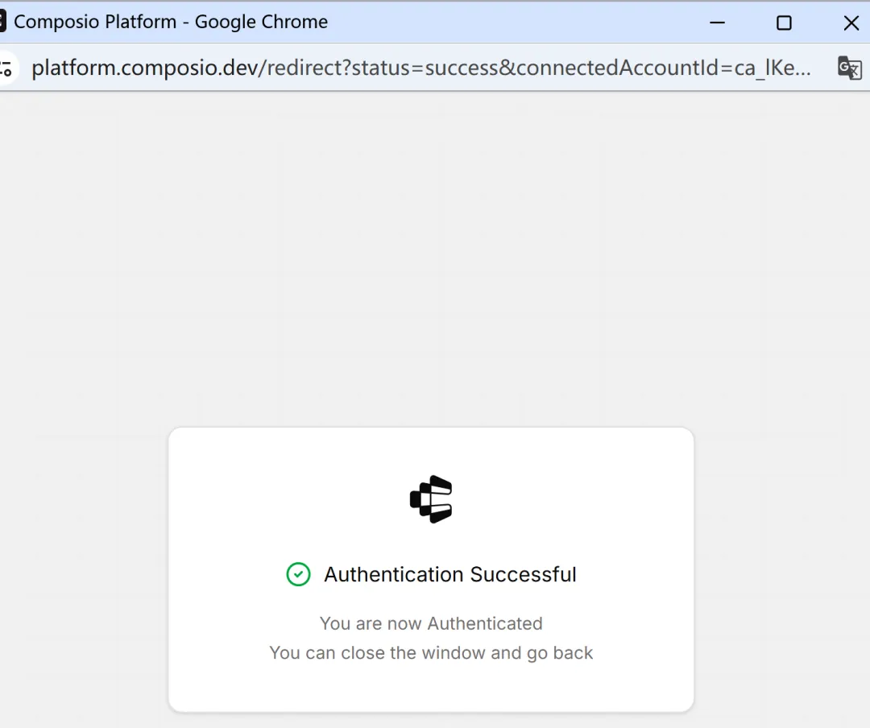The height and width of the screenshot is (728, 870).
Task: Click the Composio favicon in the title bar
Action: (x=2, y=22)
